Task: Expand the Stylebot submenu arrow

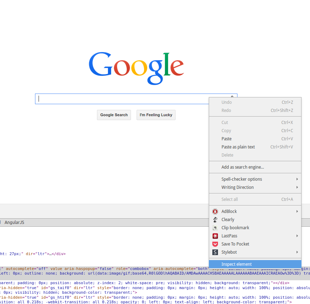Action: 297,252
